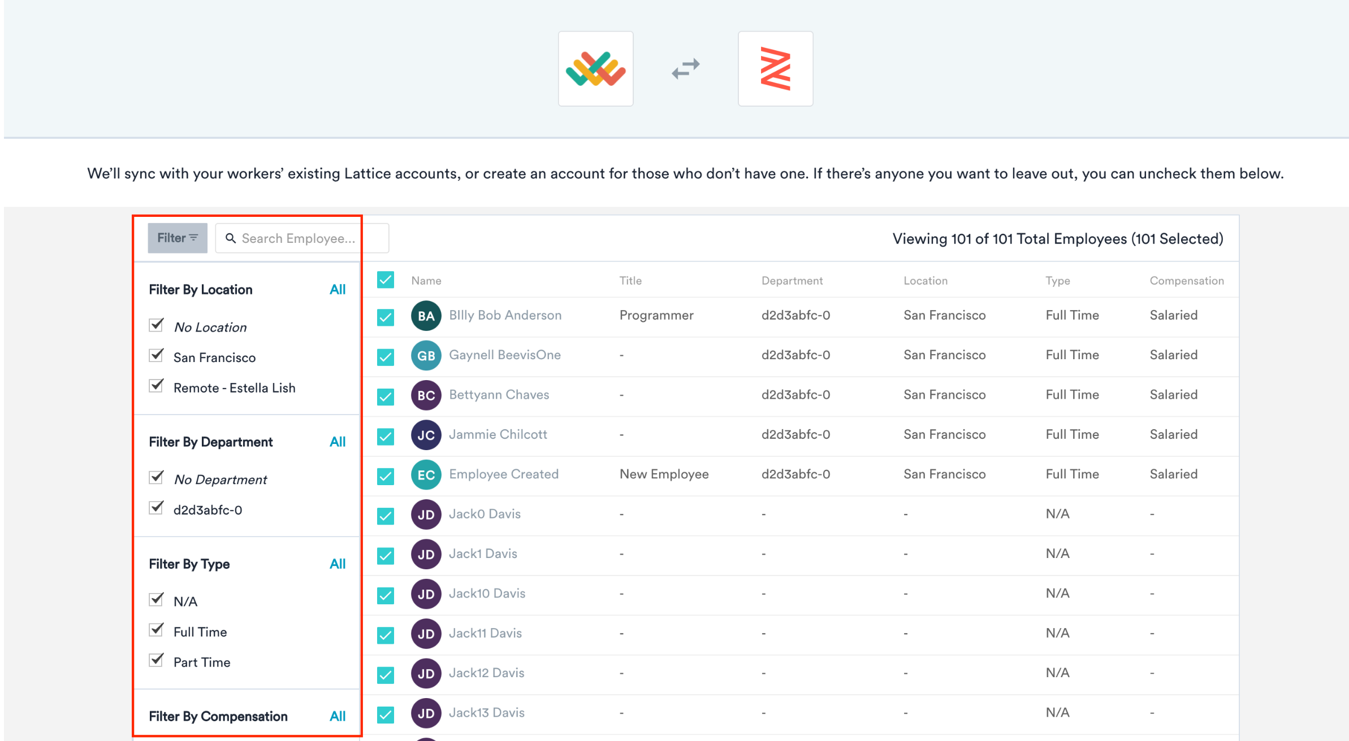Click All link for Filter By Type
Image resolution: width=1349 pixels, height=741 pixels.
[x=338, y=564]
